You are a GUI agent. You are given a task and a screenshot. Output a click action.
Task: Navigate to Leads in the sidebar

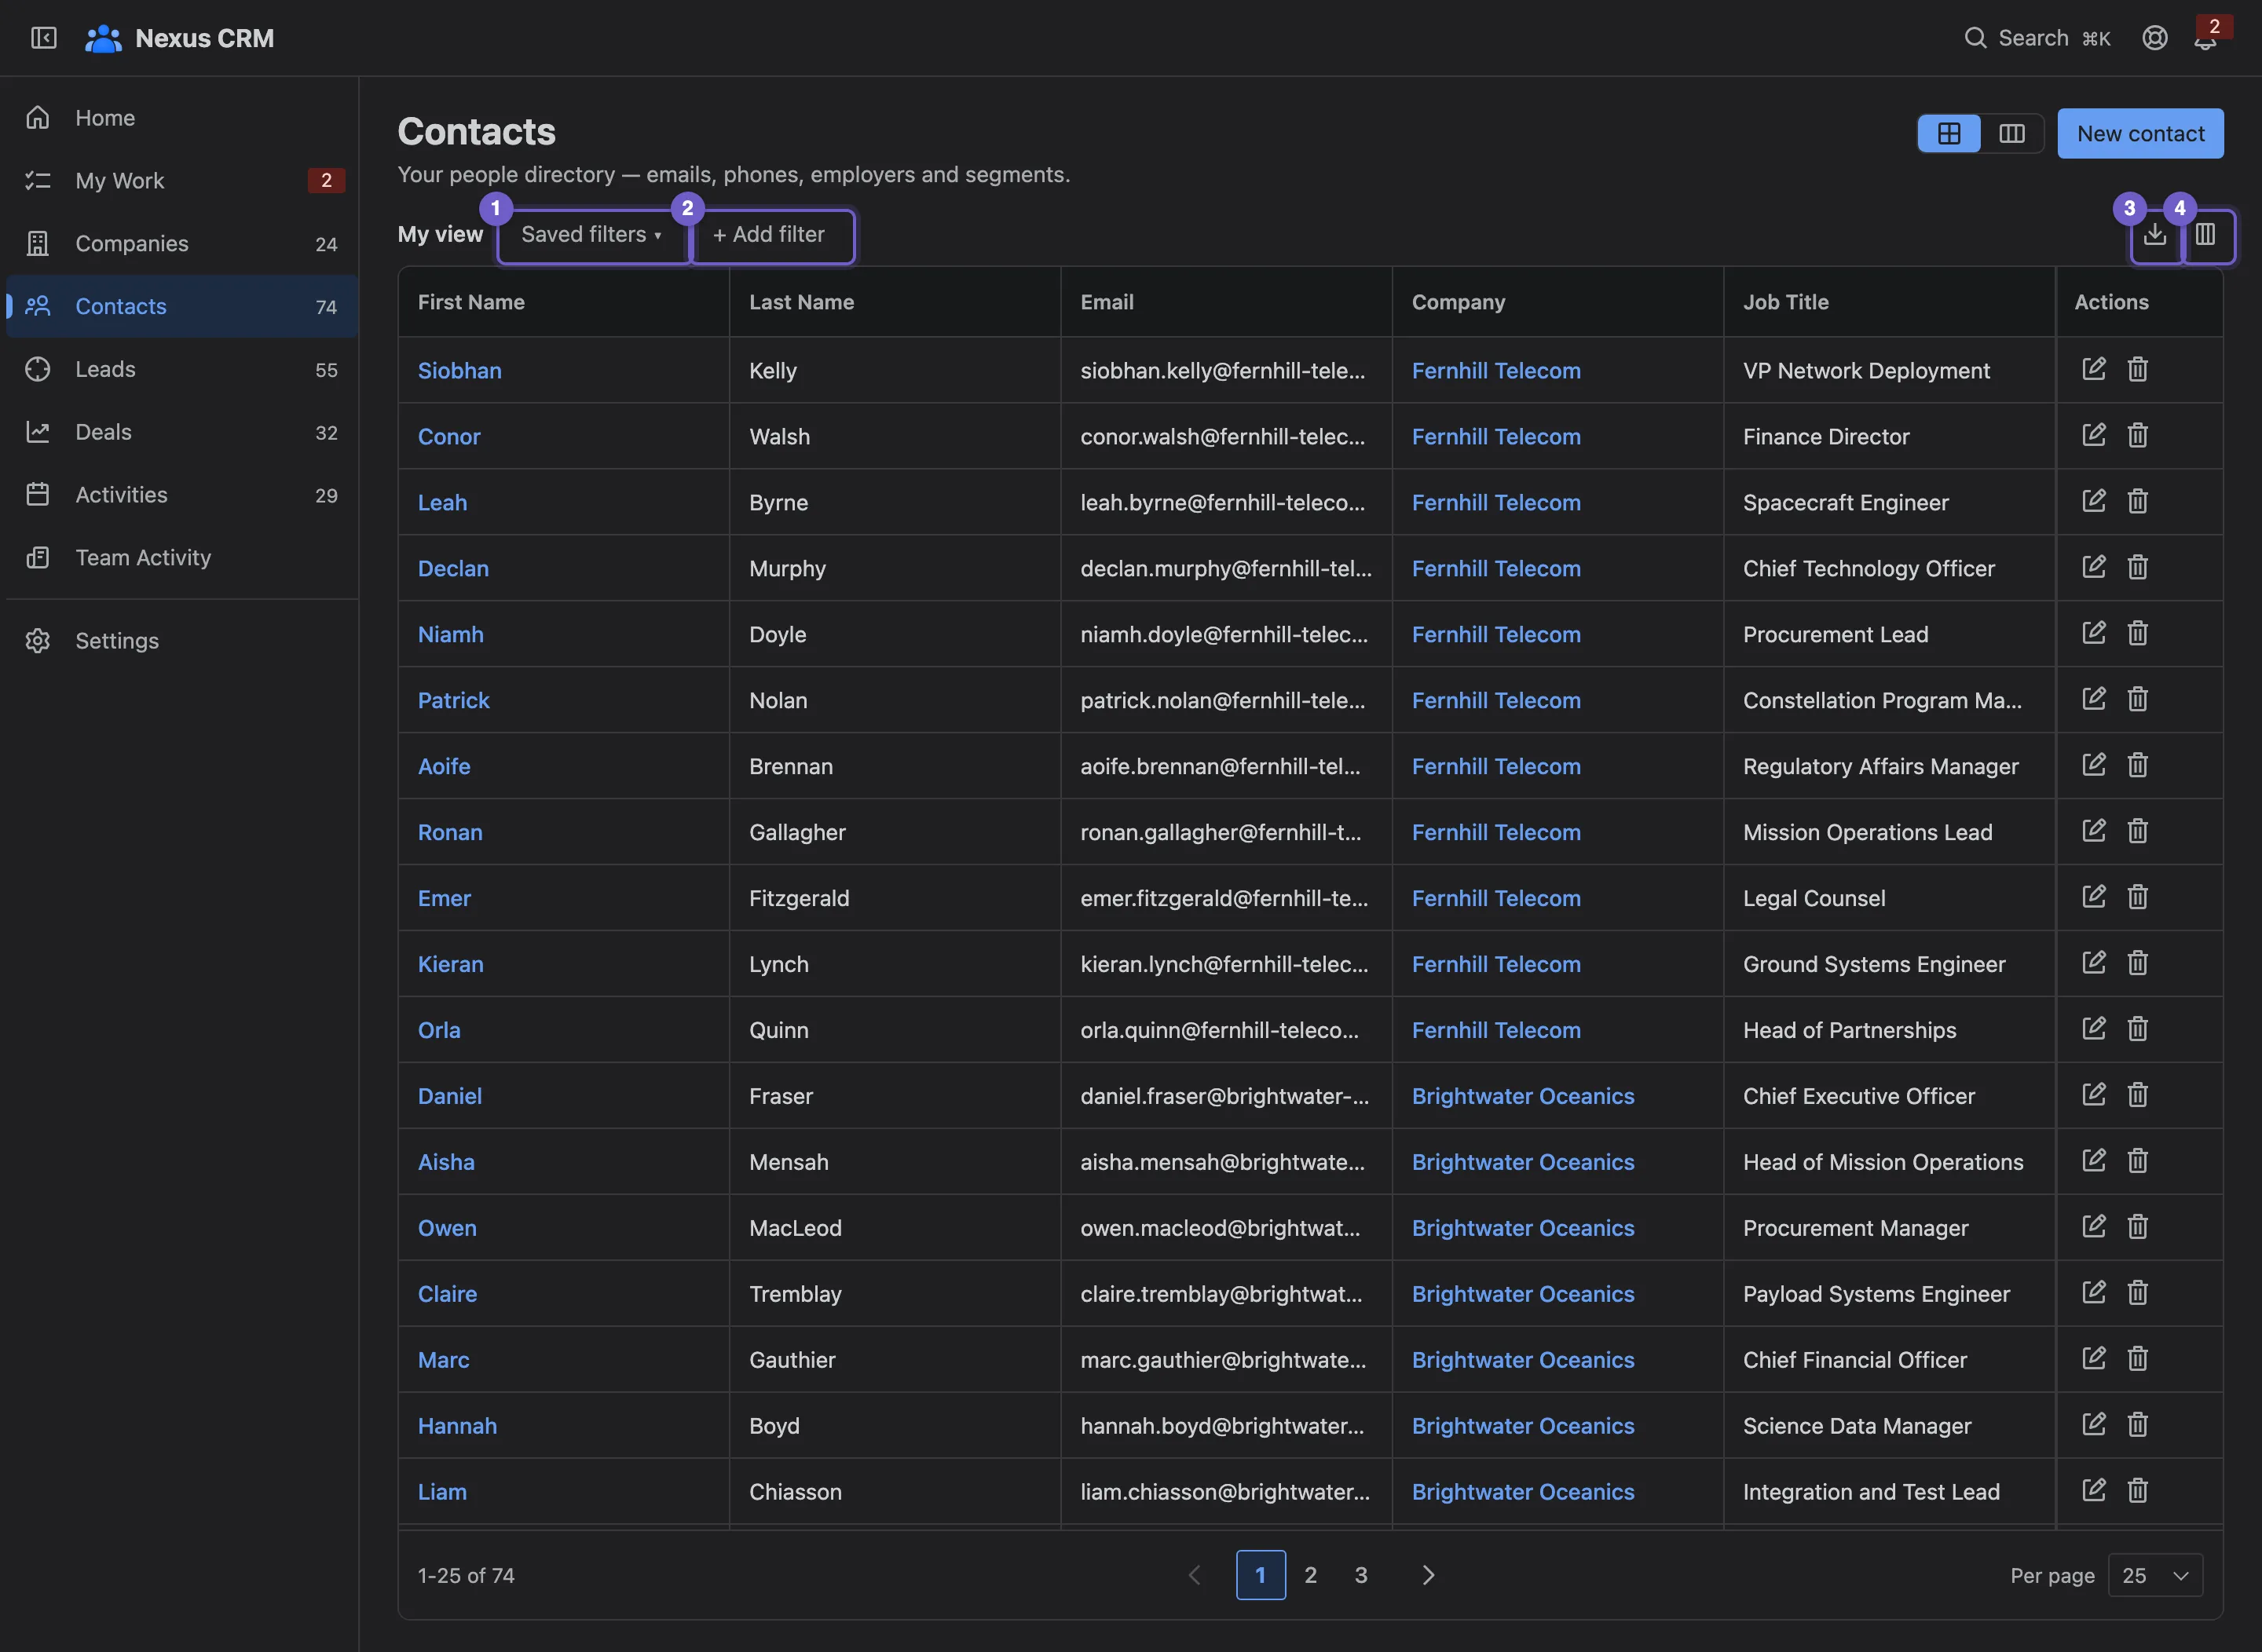[182, 370]
